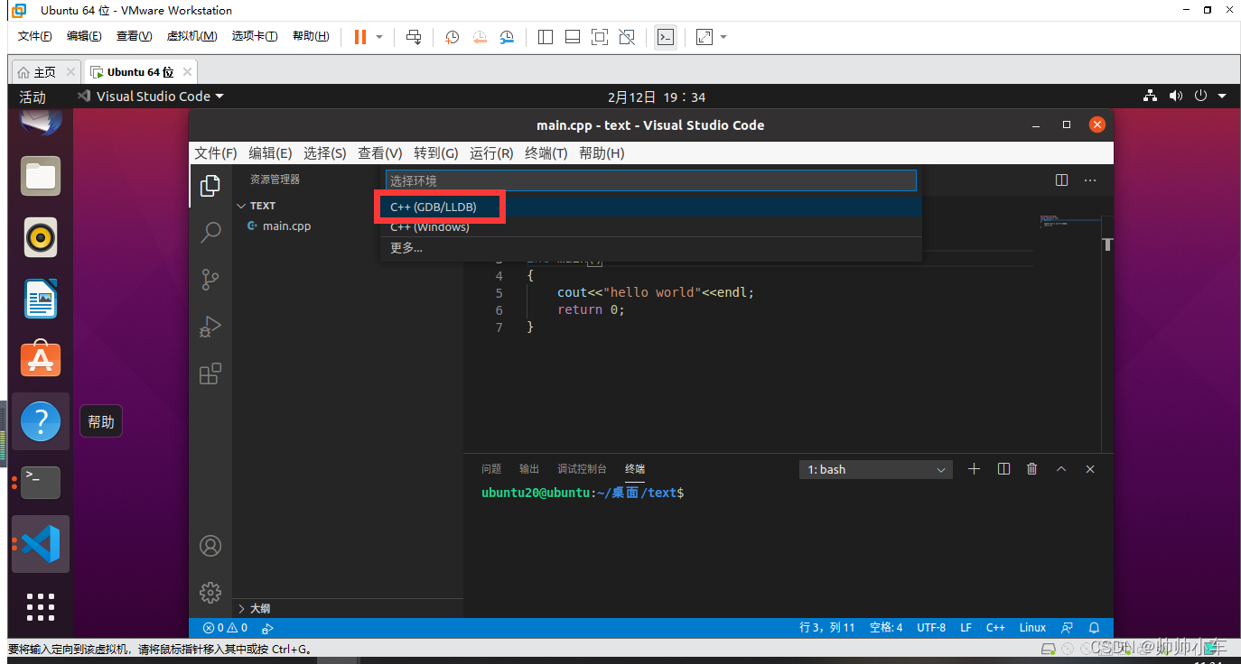Viewport: 1241px width, 664px height.
Task: Revert to snapshot in VMware toolbar
Action: pos(480,37)
